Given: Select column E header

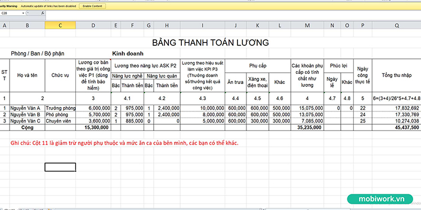Looking at the screenshot, I should (x=116, y=25).
